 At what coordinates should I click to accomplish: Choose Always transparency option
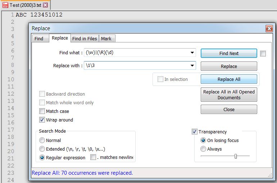point(203,149)
